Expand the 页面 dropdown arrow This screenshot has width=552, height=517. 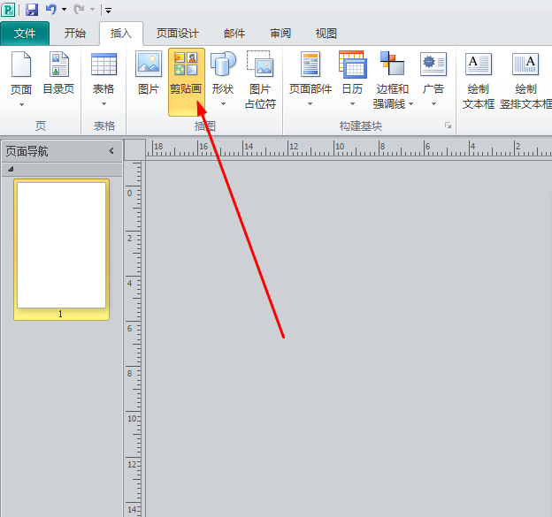pos(21,105)
